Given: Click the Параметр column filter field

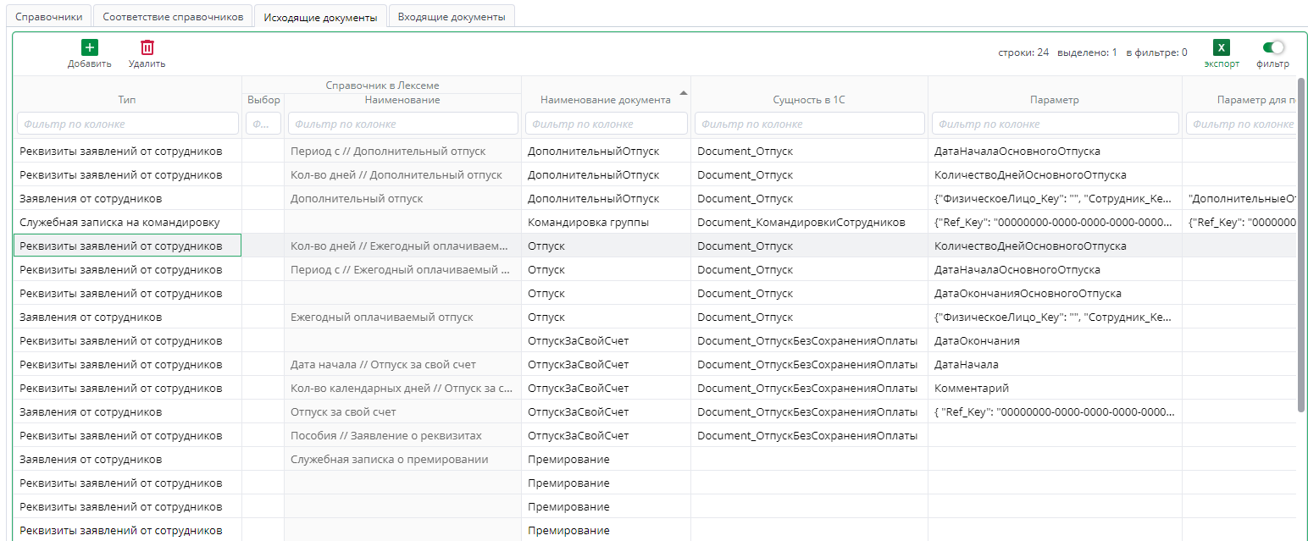Looking at the screenshot, I should 1055,124.
